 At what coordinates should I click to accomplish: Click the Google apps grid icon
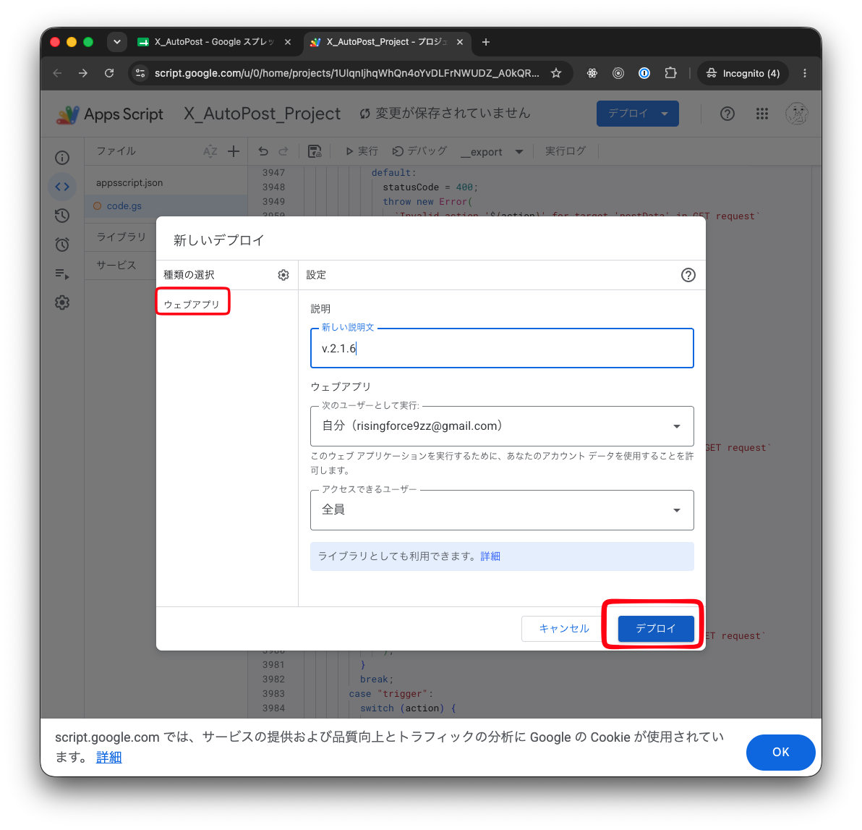(761, 114)
